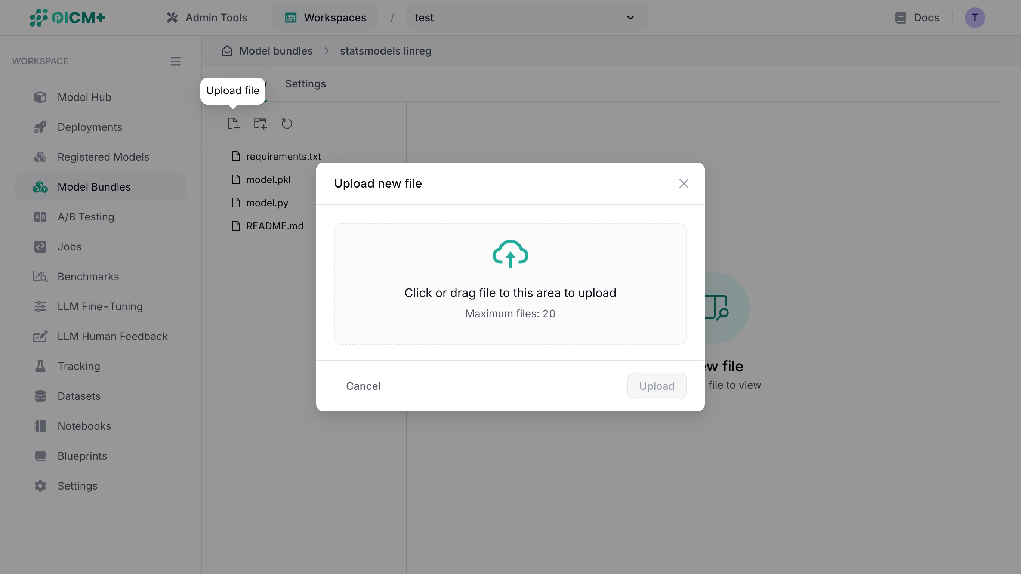Close the Upload new file dialog

point(683,183)
